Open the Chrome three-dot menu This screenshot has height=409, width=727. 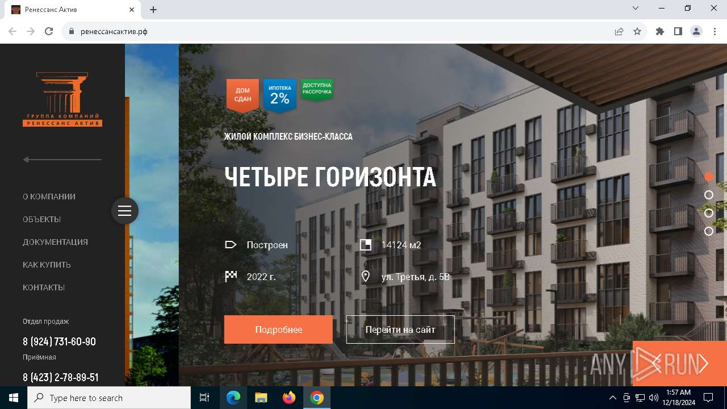(x=715, y=31)
